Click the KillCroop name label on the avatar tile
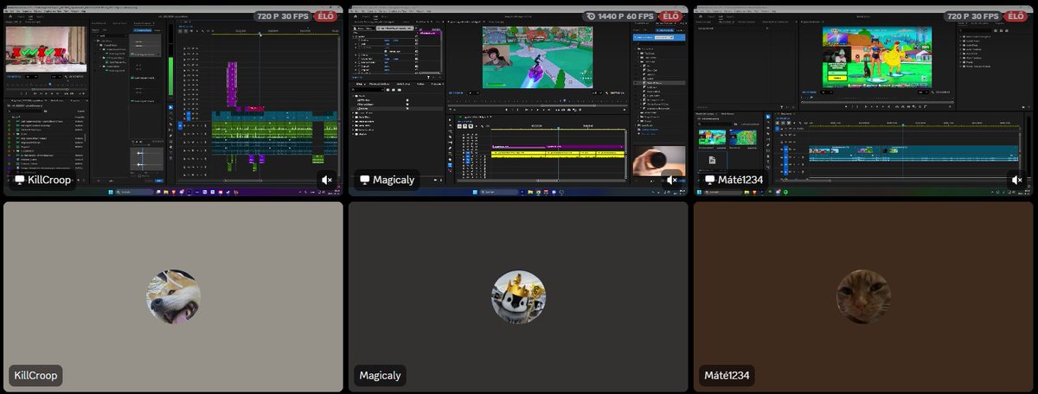This screenshot has width=1038, height=394. tap(35, 376)
